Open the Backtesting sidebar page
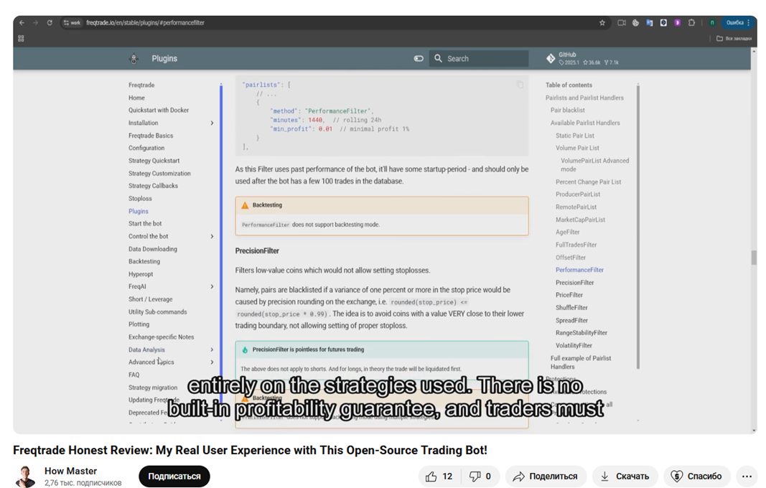 pos(144,262)
